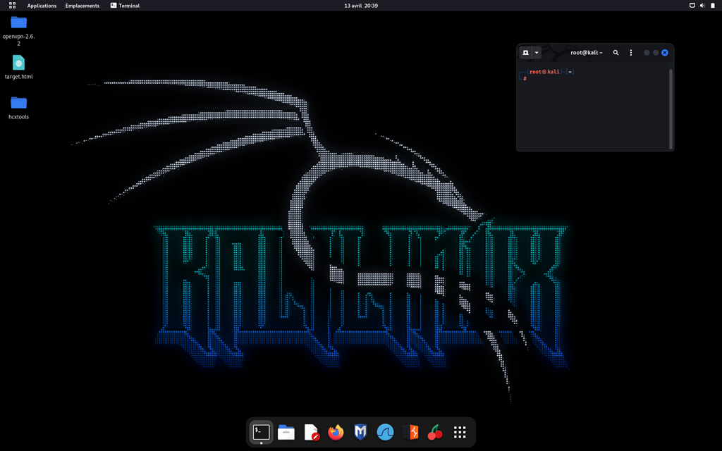The width and height of the screenshot is (722, 451).
Task: Launch Metasploit from the dock
Action: coord(360,432)
